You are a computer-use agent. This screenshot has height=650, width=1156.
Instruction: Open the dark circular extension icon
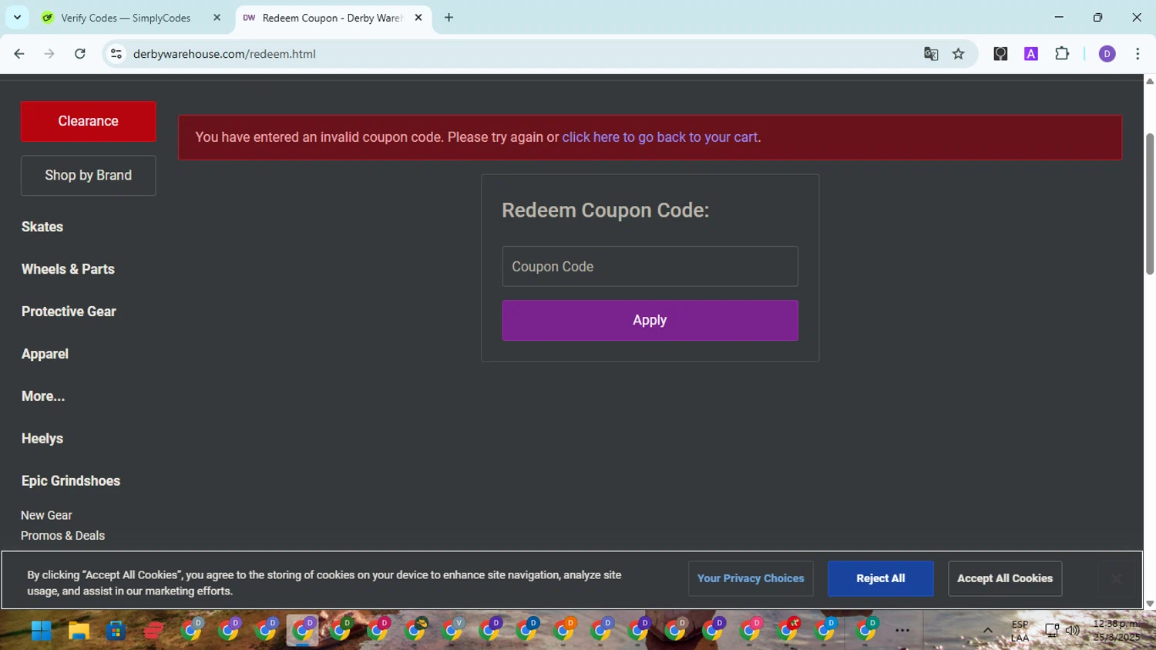(x=1000, y=54)
